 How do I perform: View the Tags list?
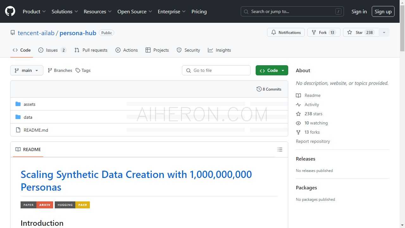pyautogui.click(x=83, y=70)
